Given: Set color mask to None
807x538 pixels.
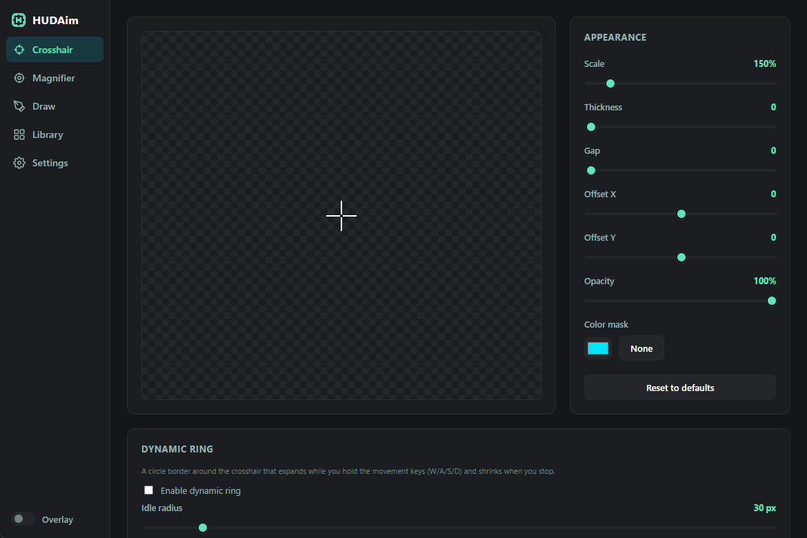Looking at the screenshot, I should tap(641, 348).
